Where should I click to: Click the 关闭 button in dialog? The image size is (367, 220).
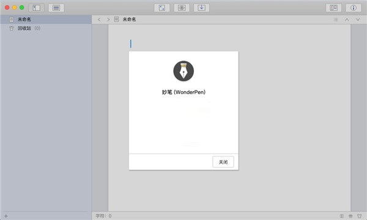(223, 162)
